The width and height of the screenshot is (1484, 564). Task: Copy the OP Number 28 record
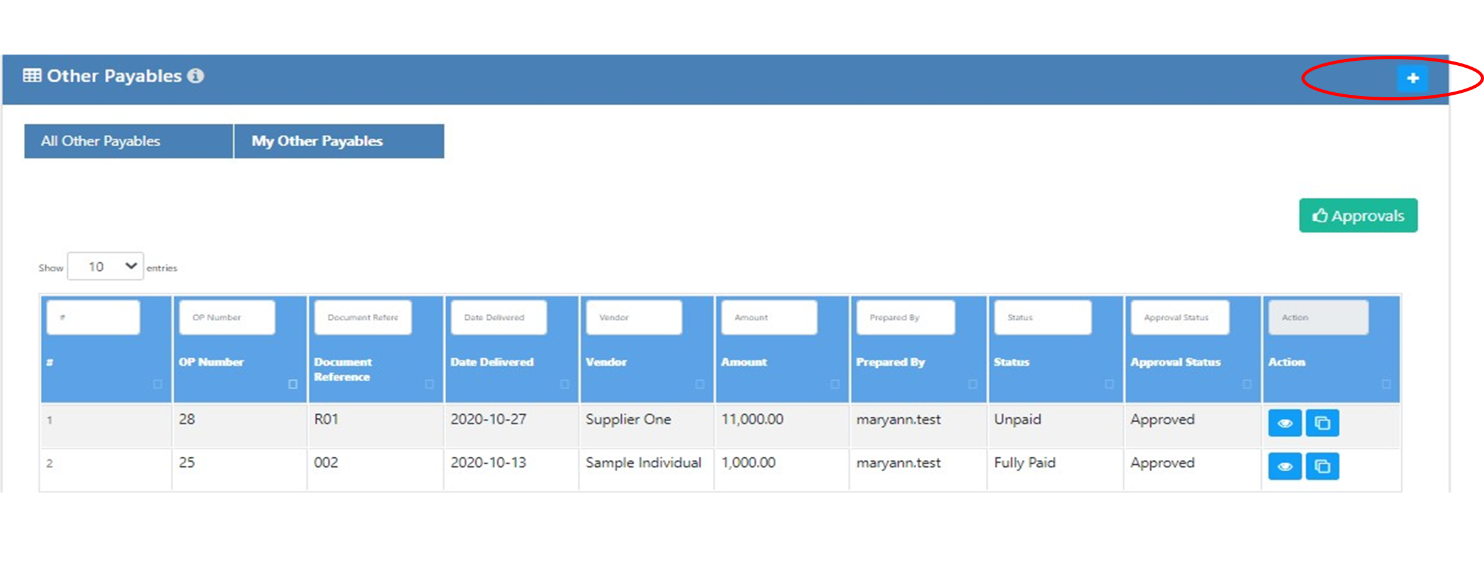pos(1322,423)
